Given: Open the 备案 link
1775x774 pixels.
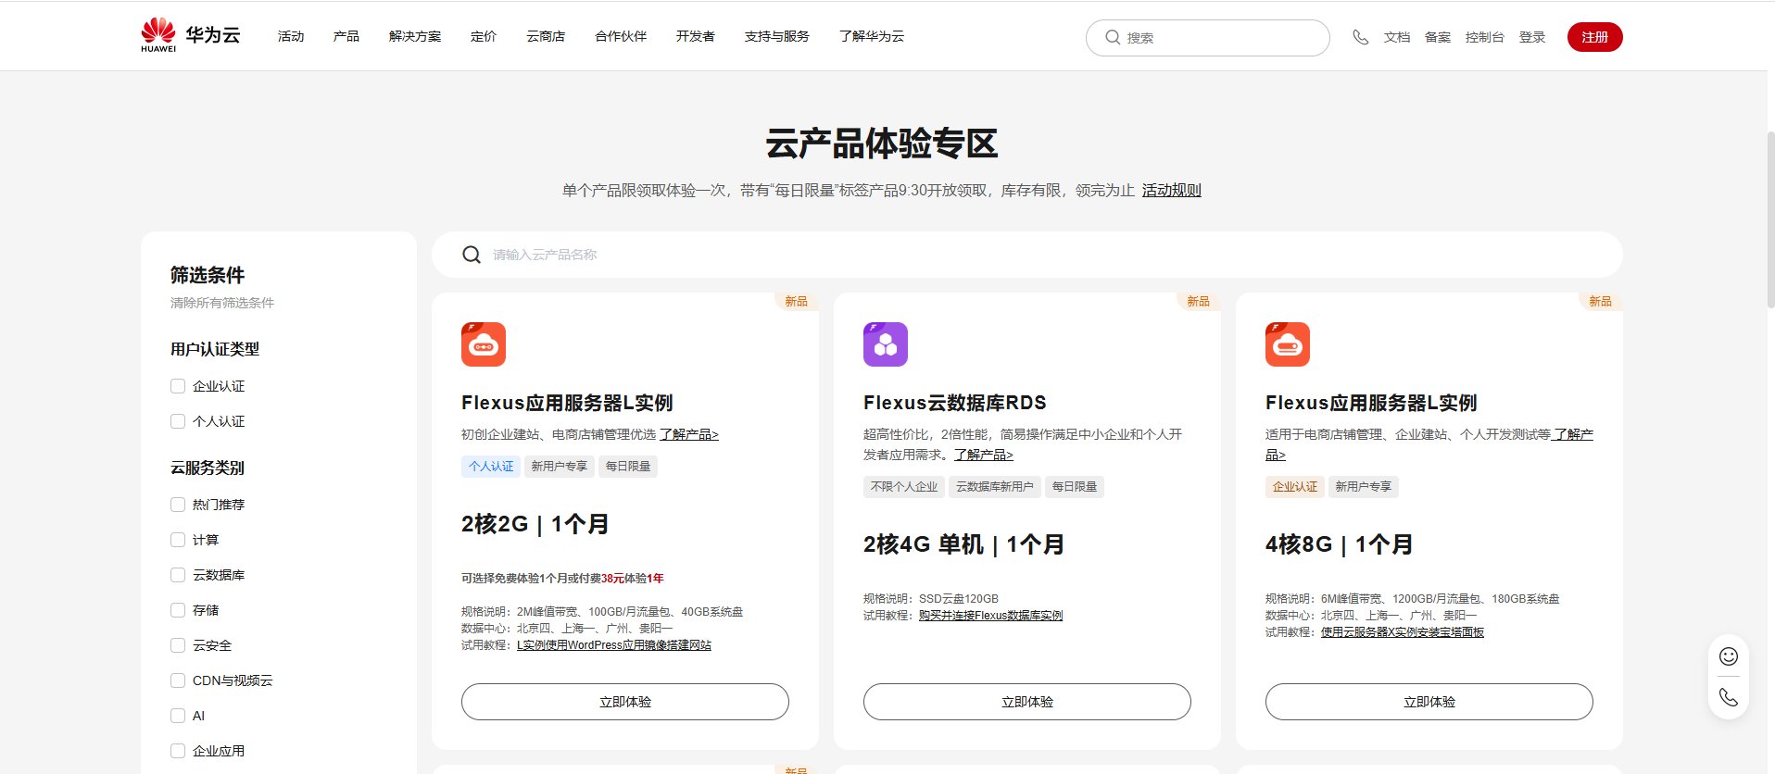Looking at the screenshot, I should click(x=1438, y=37).
